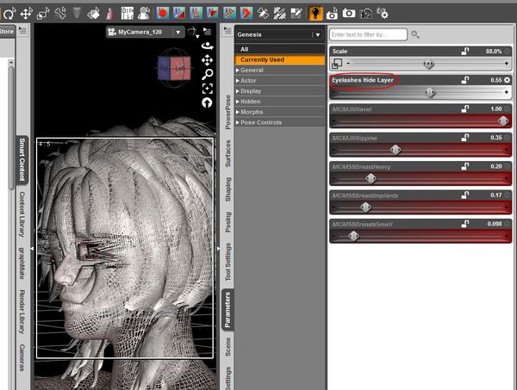Switch to the Surfaces pane tab
Screen dimensions: 517x390
tap(227, 153)
